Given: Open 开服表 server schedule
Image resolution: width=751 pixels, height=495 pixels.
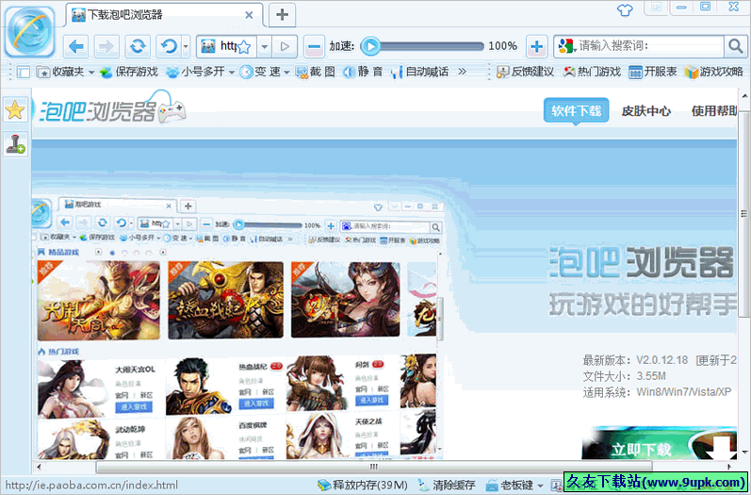Looking at the screenshot, I should 652,72.
